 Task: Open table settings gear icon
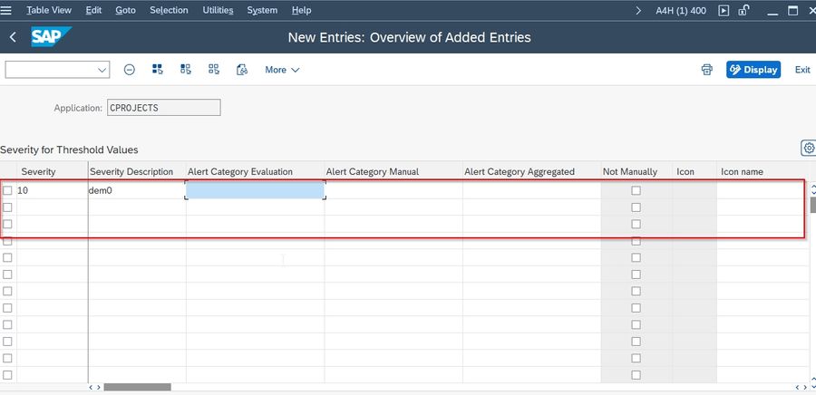pyautogui.click(x=809, y=149)
